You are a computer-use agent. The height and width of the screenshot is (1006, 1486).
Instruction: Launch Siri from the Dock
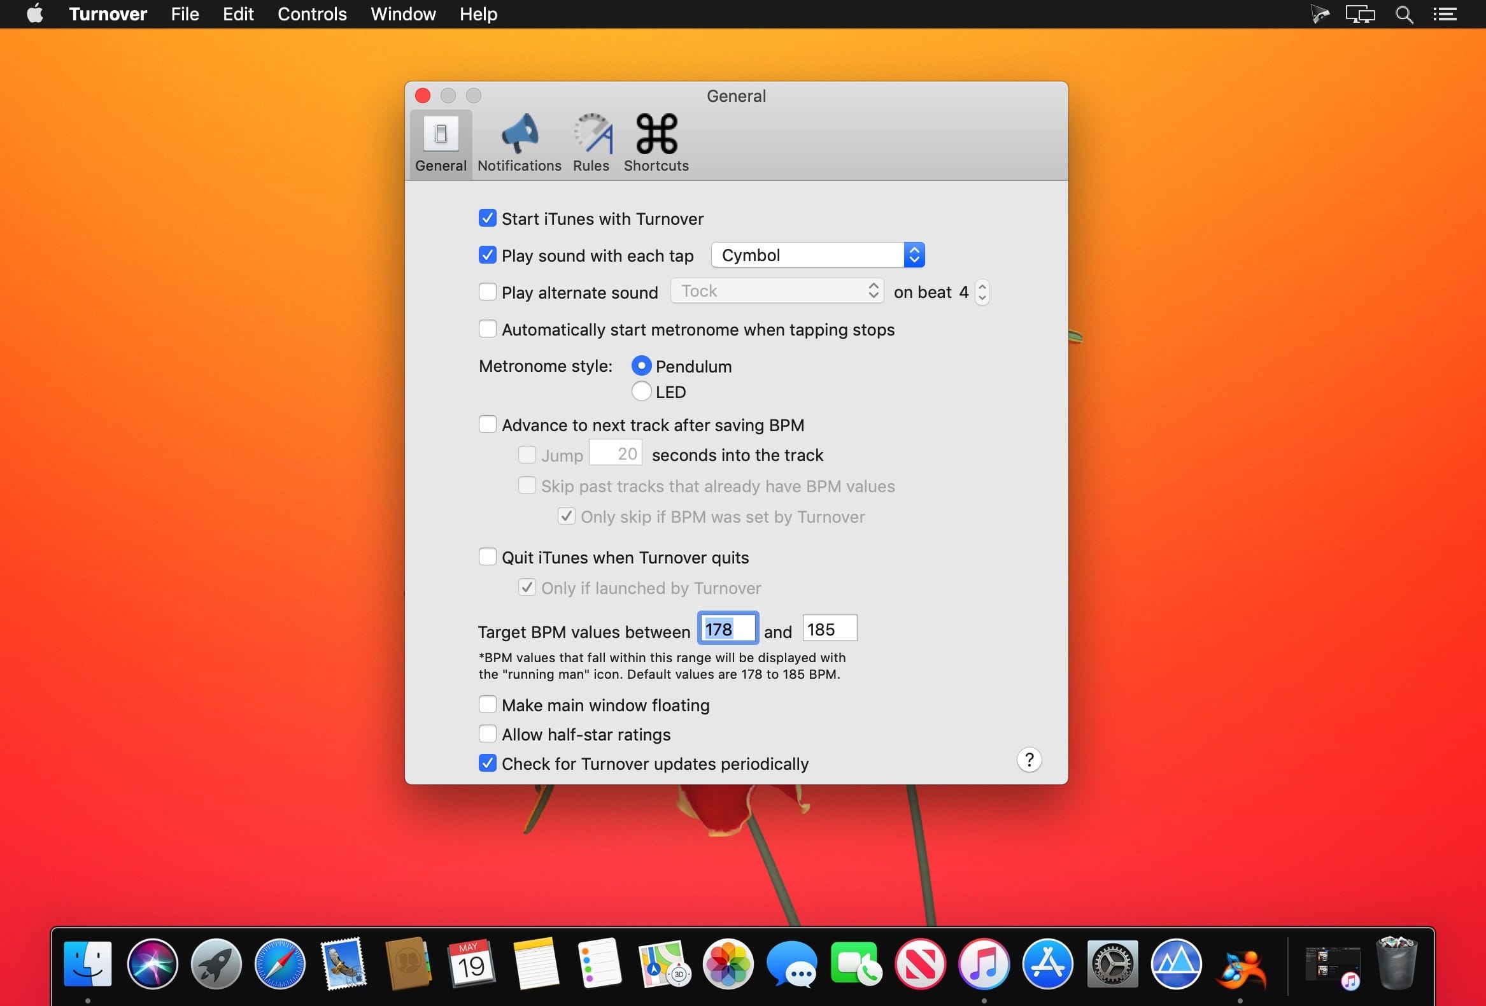click(152, 964)
